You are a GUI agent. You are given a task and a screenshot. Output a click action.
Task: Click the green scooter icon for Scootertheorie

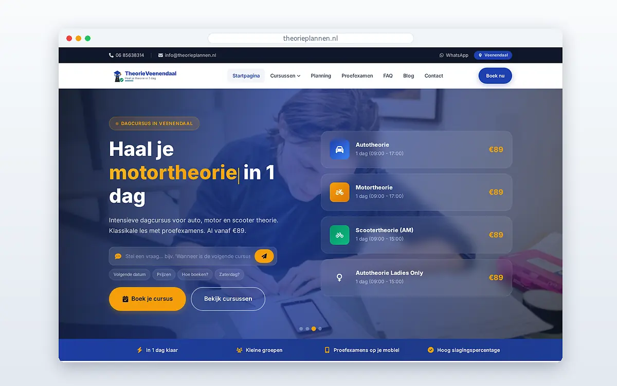(x=339, y=235)
